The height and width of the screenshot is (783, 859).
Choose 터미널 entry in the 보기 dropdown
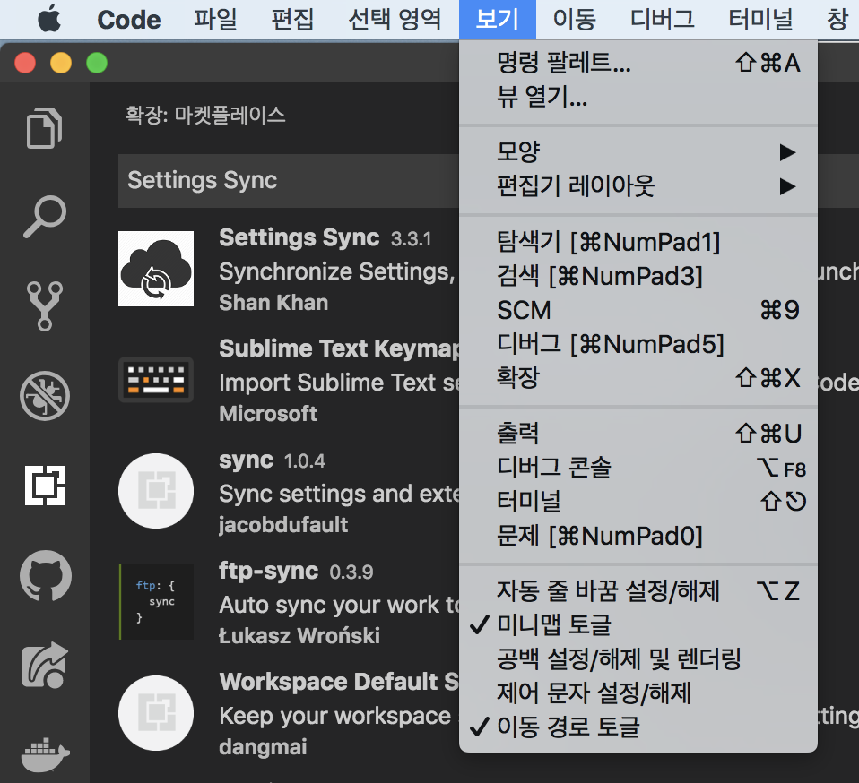coord(638,501)
